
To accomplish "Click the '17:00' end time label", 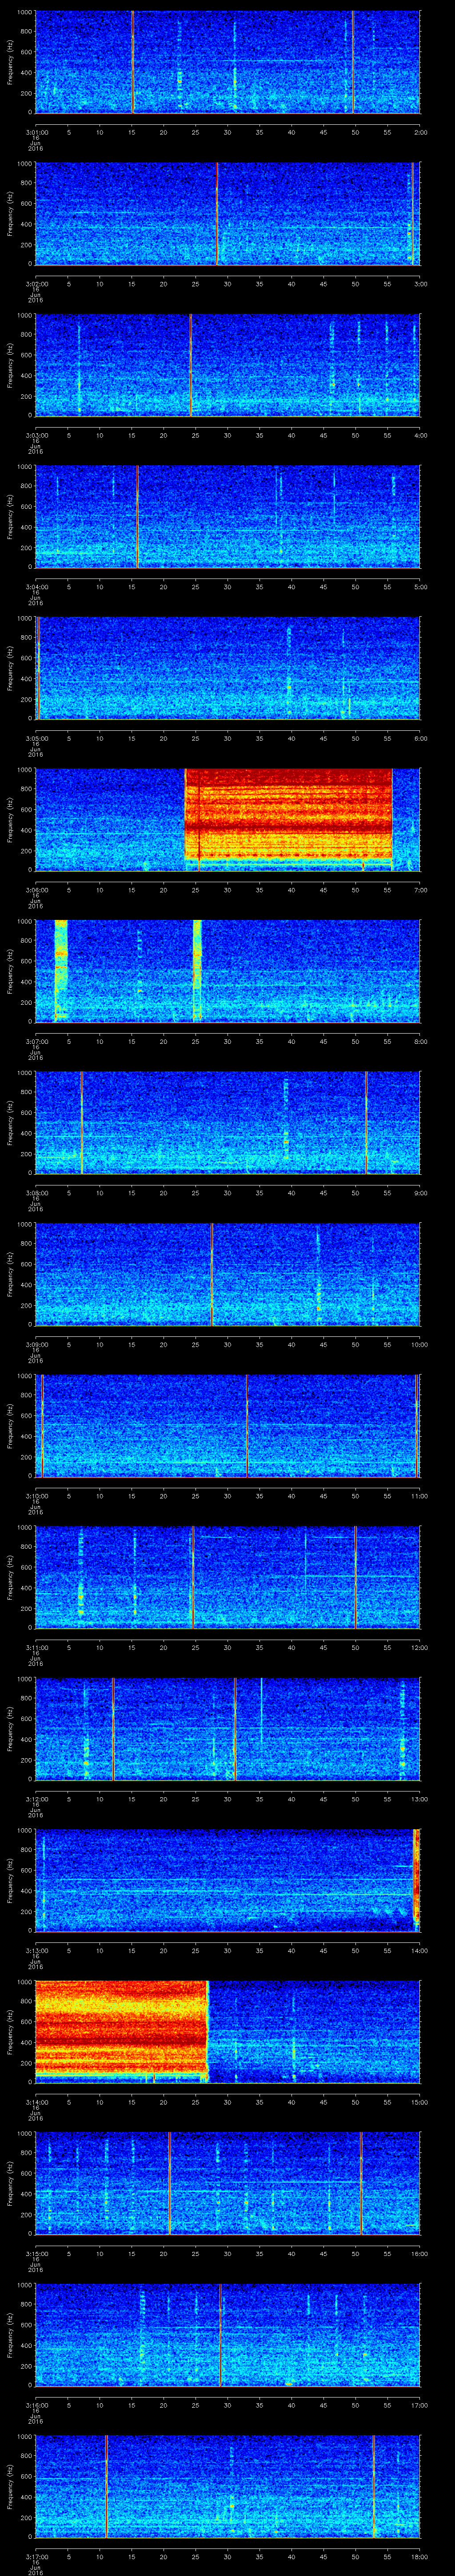I will [419, 2404].
